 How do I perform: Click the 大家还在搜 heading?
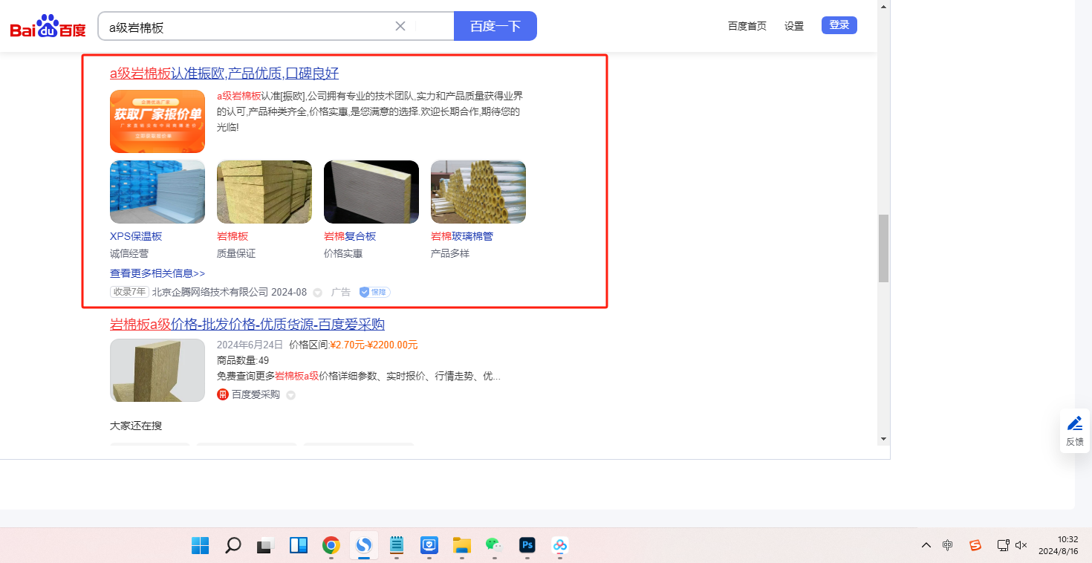tap(136, 426)
